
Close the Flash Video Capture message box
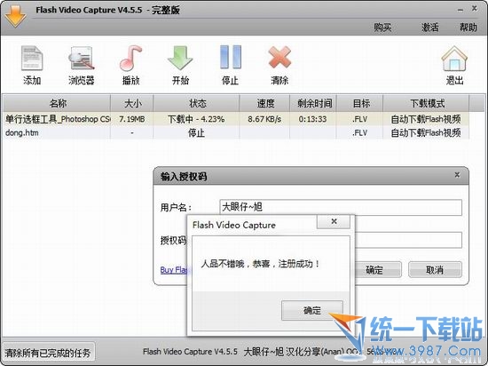pyautogui.click(x=334, y=221)
